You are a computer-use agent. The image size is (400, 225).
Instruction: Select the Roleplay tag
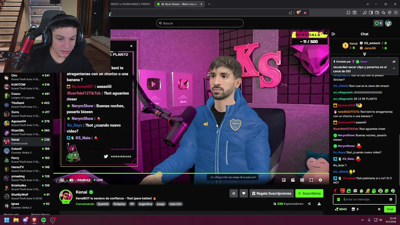point(119,204)
